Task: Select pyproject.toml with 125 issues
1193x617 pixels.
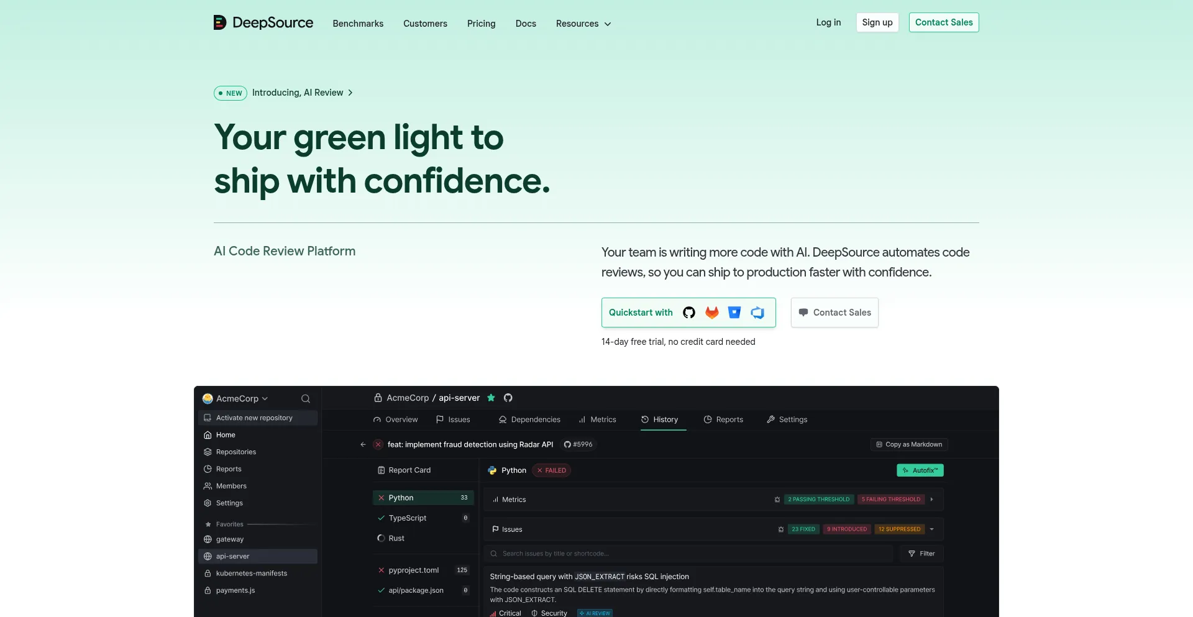Action: (x=423, y=570)
